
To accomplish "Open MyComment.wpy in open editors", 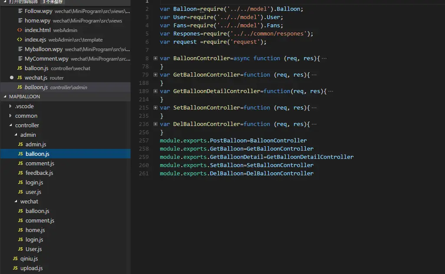I will coord(65,59).
